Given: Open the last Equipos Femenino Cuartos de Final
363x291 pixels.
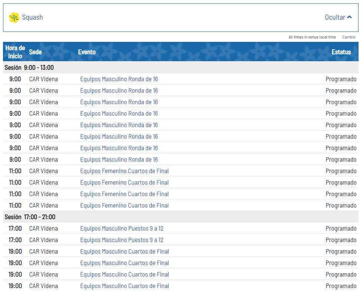Looking at the screenshot, I should click(124, 205).
